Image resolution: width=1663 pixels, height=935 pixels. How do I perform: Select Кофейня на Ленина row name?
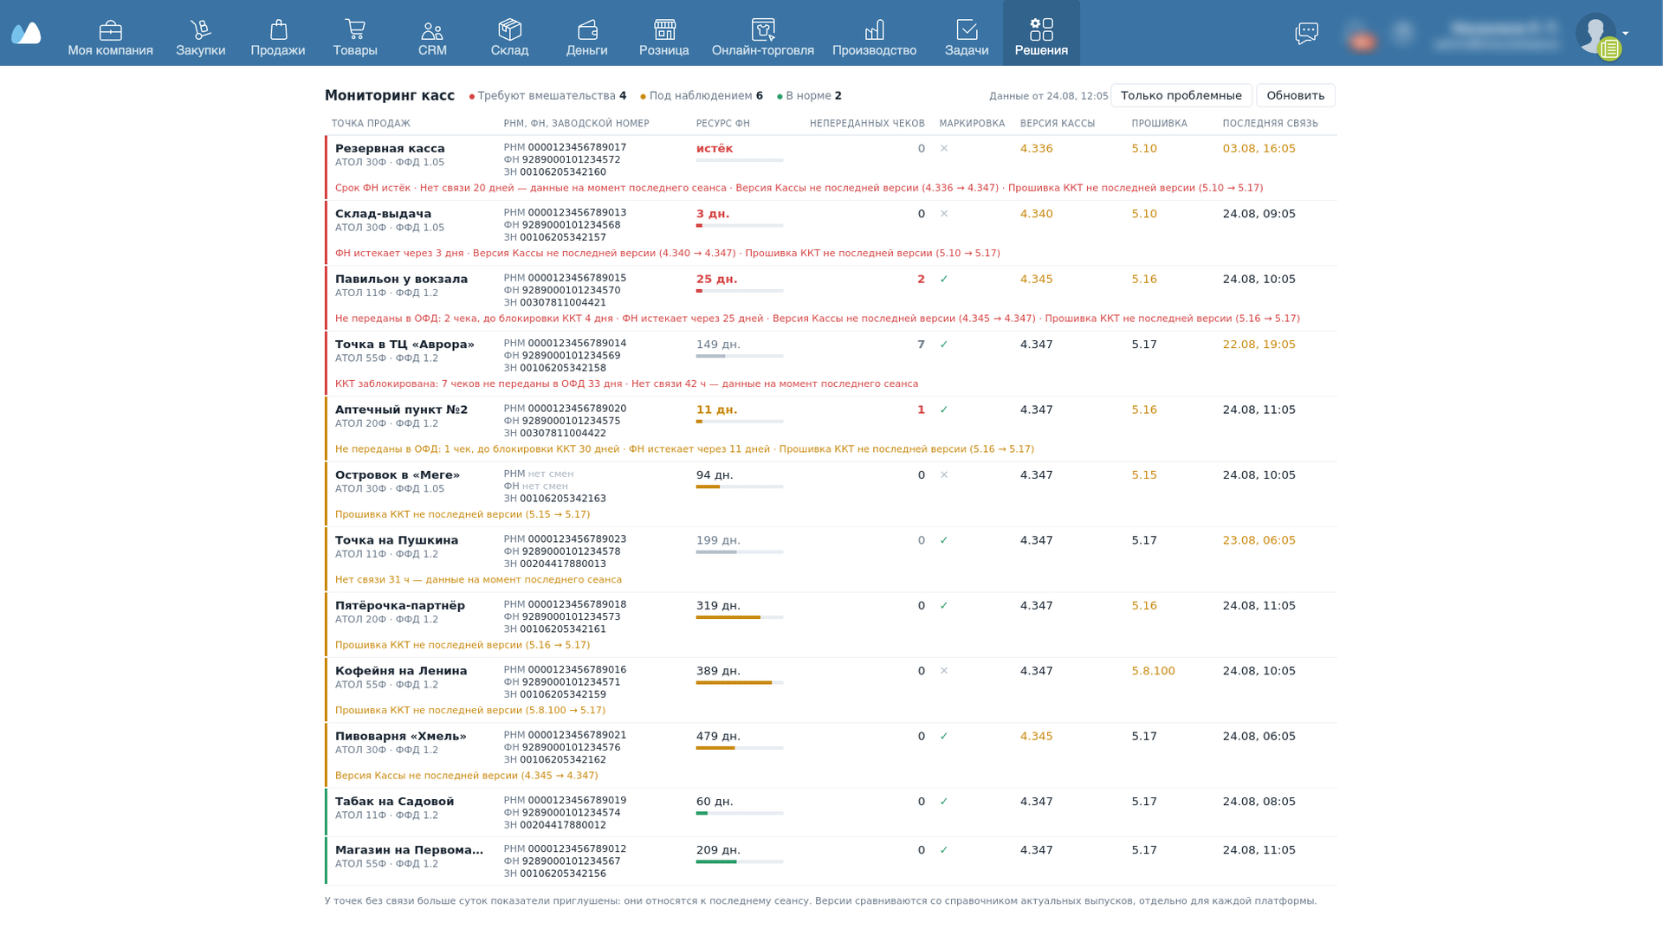(401, 671)
